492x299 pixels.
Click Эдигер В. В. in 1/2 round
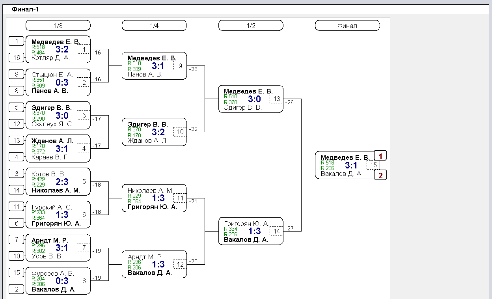[243, 107]
